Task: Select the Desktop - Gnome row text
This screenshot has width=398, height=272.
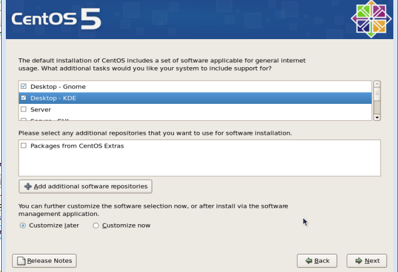Action: pyautogui.click(x=58, y=86)
